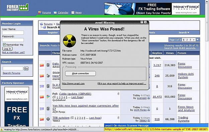The width and height of the screenshot is (209, 132).
Task: Click the avast warning help button
Action: [x=142, y=22]
